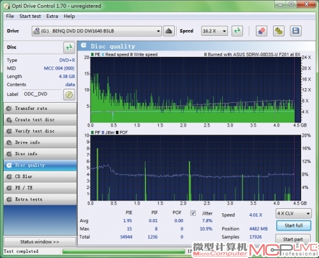Click the eject drive icon
The width and height of the screenshot is (319, 258).
click(x=169, y=31)
